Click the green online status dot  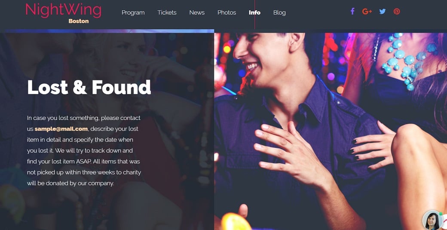tap(441, 214)
